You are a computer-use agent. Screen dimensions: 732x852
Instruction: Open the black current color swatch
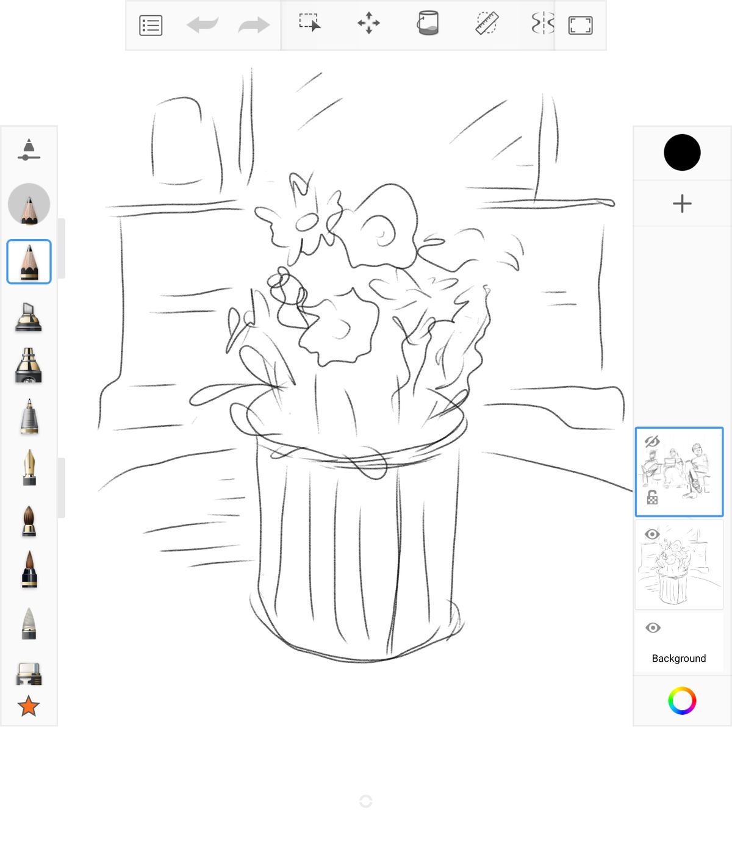[682, 152]
